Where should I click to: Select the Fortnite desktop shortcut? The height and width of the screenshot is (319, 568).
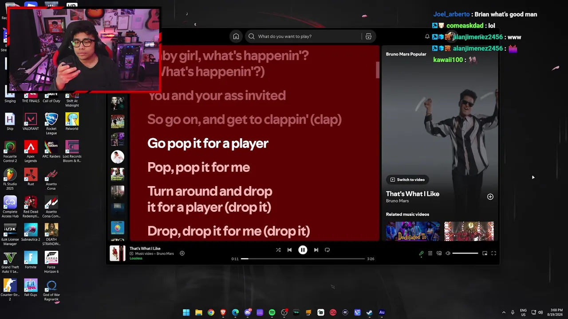point(31,260)
